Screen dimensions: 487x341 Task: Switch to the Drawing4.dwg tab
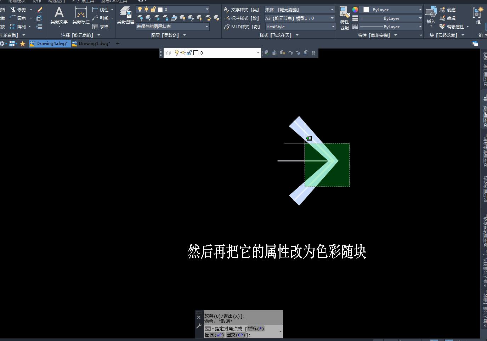click(51, 44)
